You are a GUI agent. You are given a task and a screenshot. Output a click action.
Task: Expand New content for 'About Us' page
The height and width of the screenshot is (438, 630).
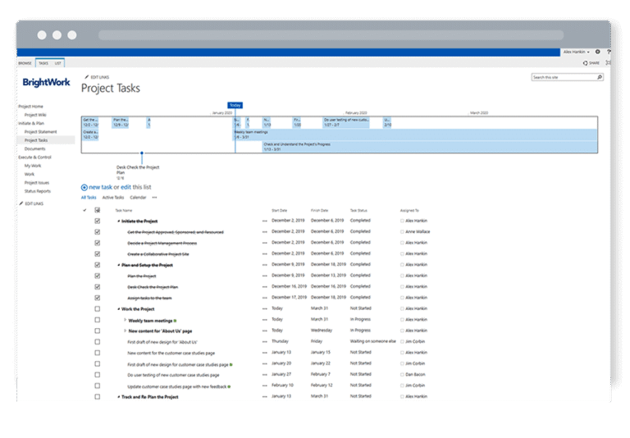125,331
